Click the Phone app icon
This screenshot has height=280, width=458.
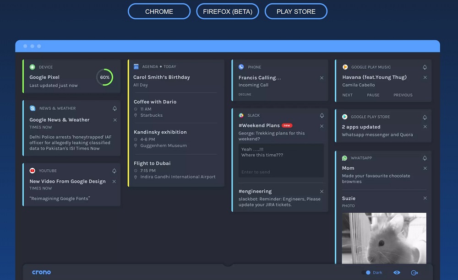[241, 67]
